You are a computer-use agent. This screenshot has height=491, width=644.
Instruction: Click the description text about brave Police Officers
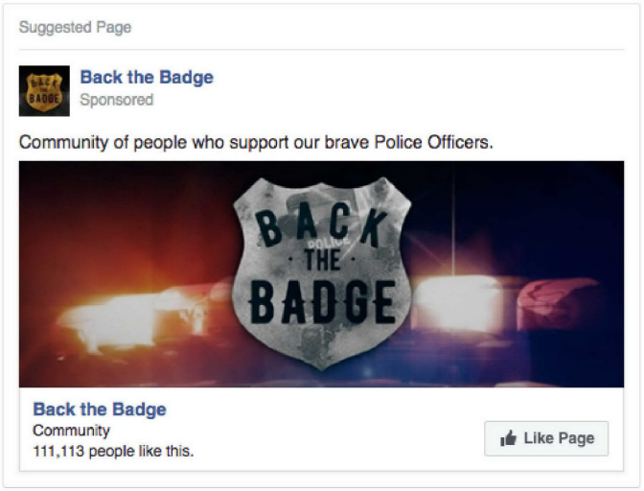point(256,143)
